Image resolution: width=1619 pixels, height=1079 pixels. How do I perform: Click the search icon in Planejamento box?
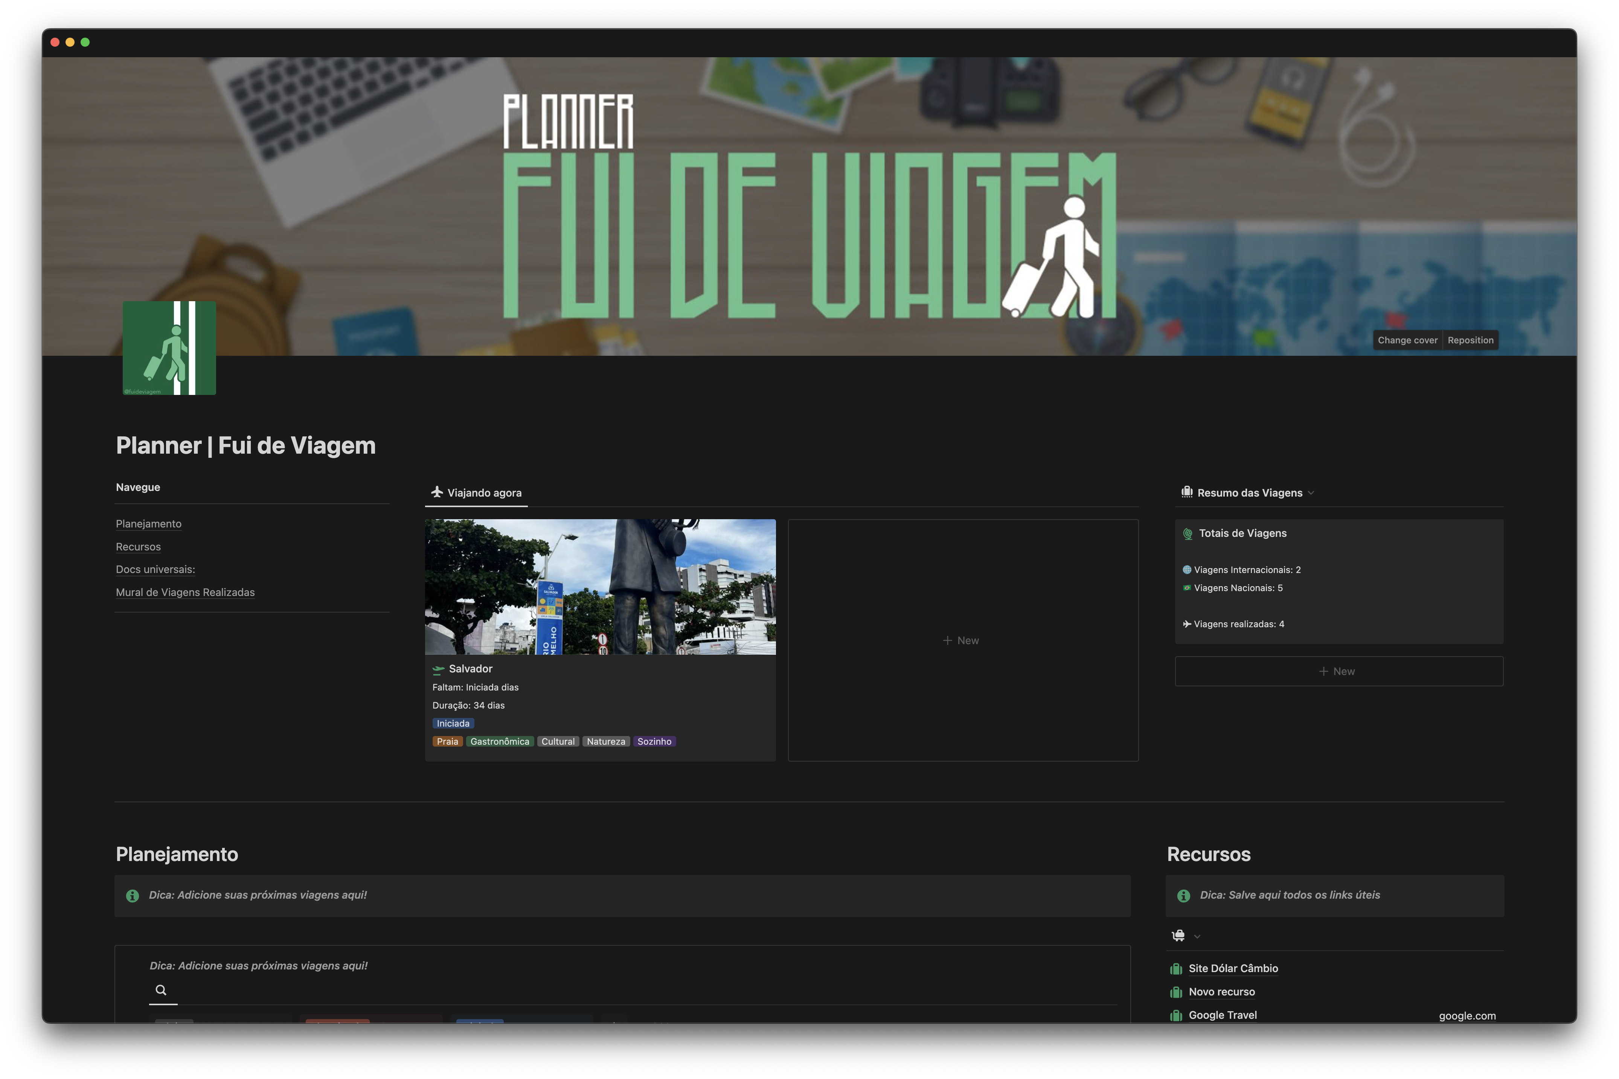tap(161, 989)
